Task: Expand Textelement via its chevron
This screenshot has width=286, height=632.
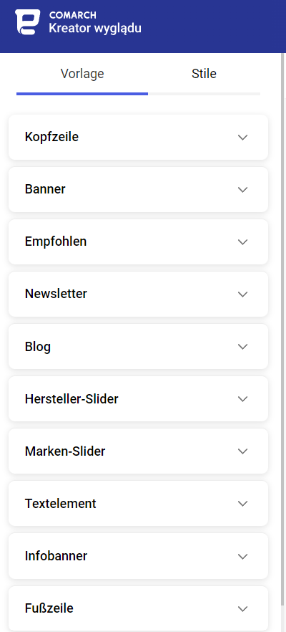Action: pyautogui.click(x=242, y=504)
